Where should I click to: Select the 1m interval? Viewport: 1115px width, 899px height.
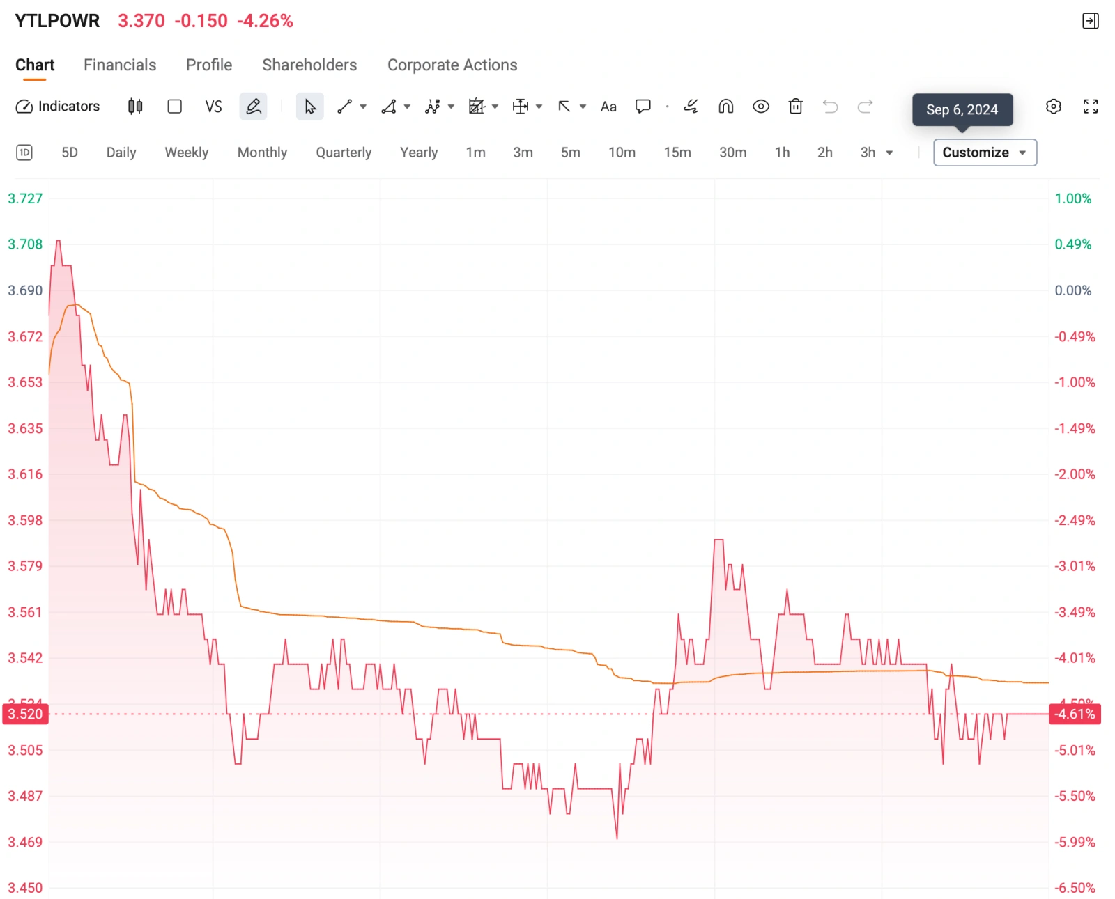click(x=476, y=153)
